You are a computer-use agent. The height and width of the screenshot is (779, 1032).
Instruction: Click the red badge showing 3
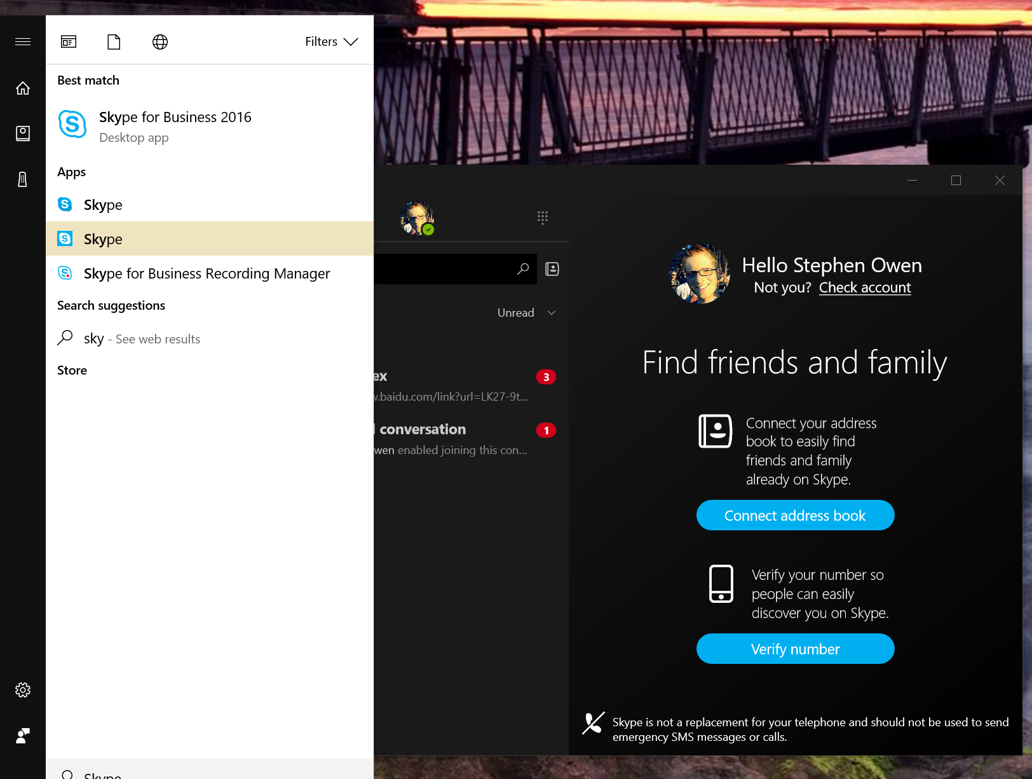(x=546, y=377)
